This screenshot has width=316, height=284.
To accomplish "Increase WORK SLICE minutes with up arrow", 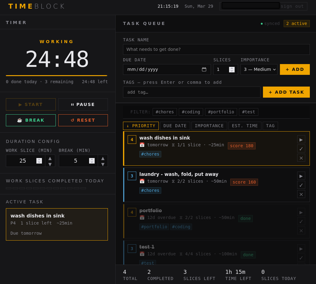I will pyautogui.click(x=50, y=158).
